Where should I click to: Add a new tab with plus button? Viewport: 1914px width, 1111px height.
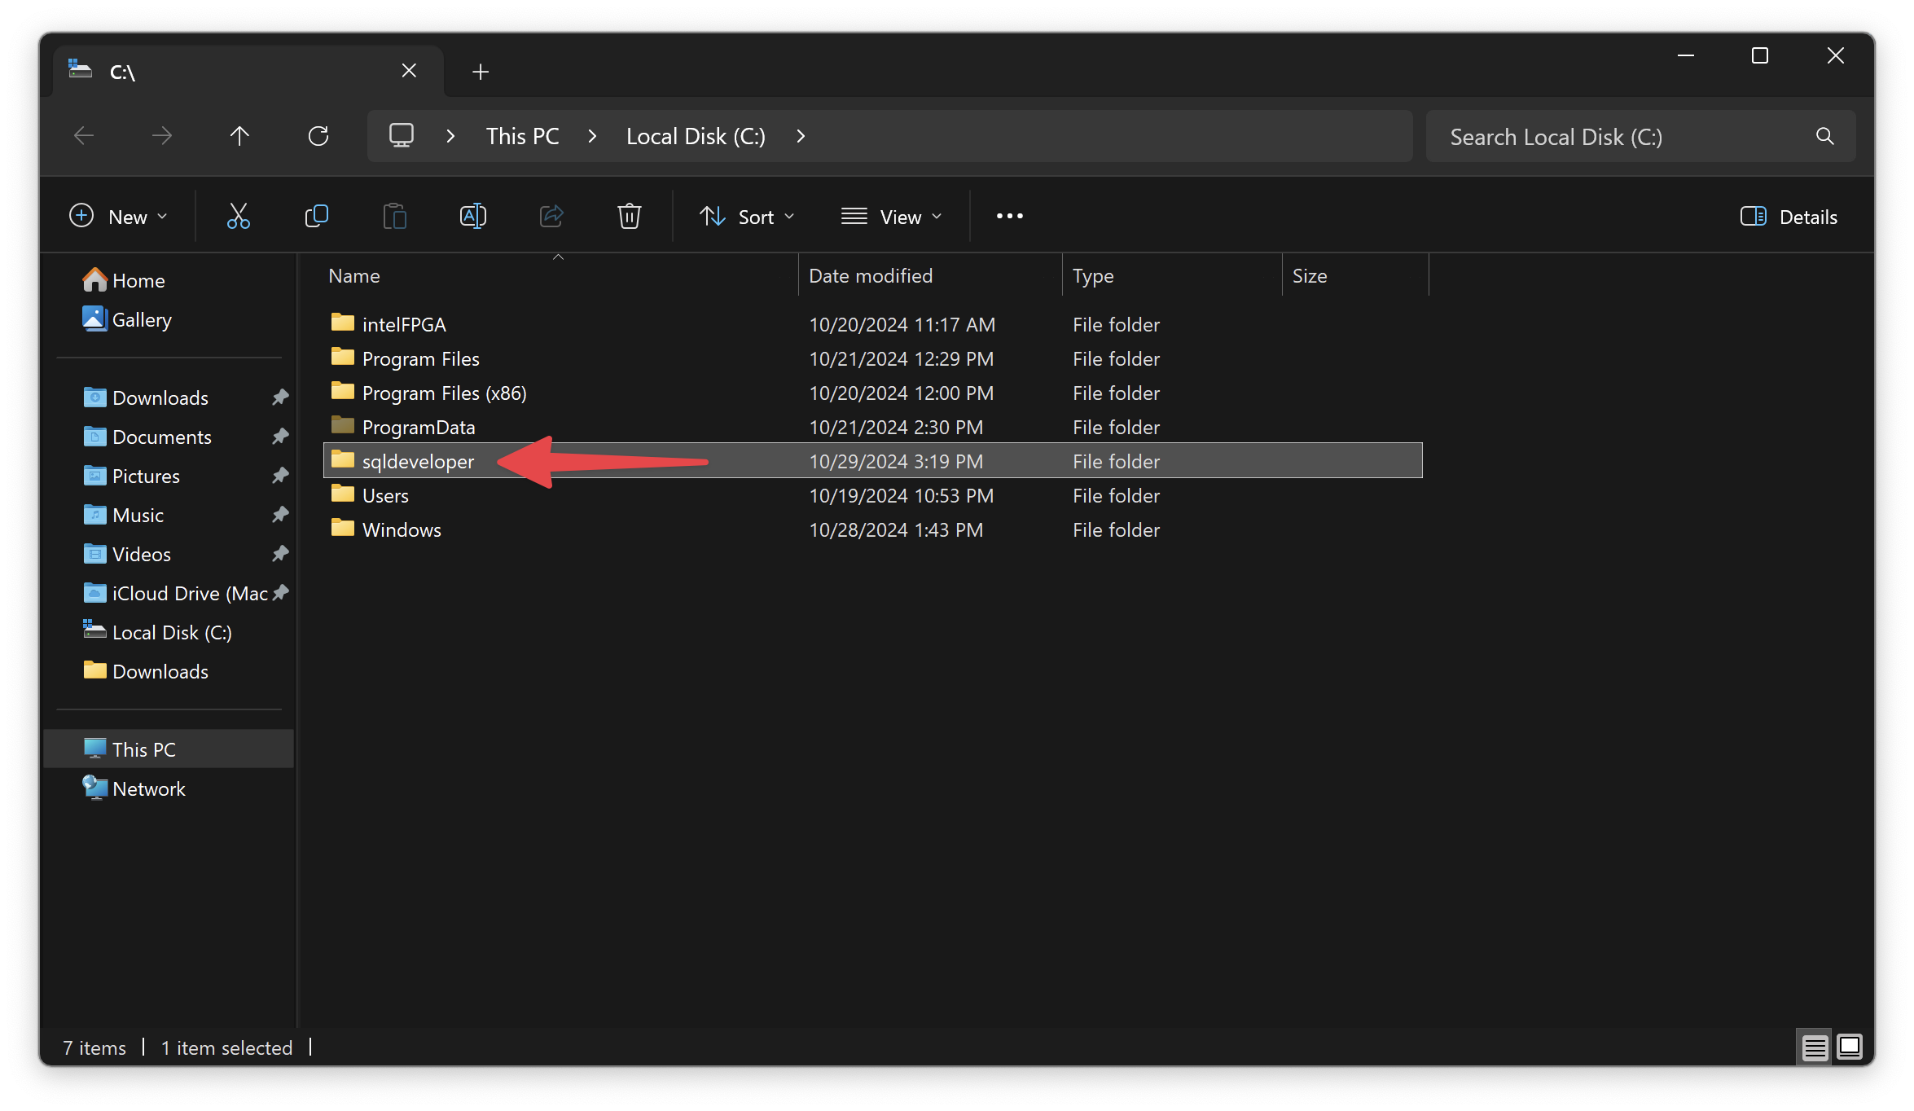tap(481, 72)
